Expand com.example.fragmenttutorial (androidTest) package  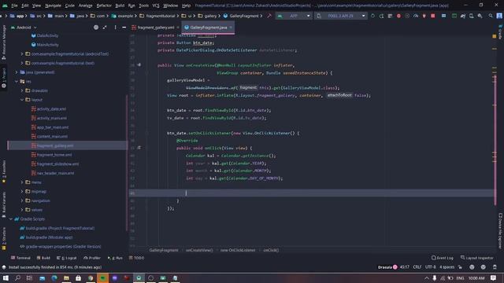22,54
